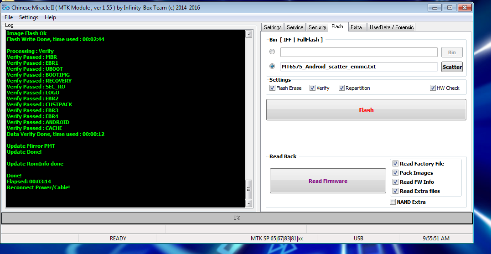Click the Chinese Miracle app icon in title bar
The width and height of the screenshot is (491, 254).
pos(5,8)
